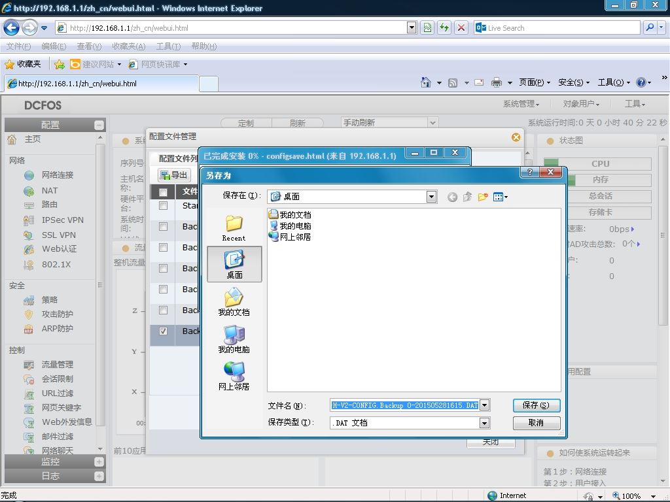Click the compatibility view icon
The image size is (670, 502).
(x=427, y=27)
